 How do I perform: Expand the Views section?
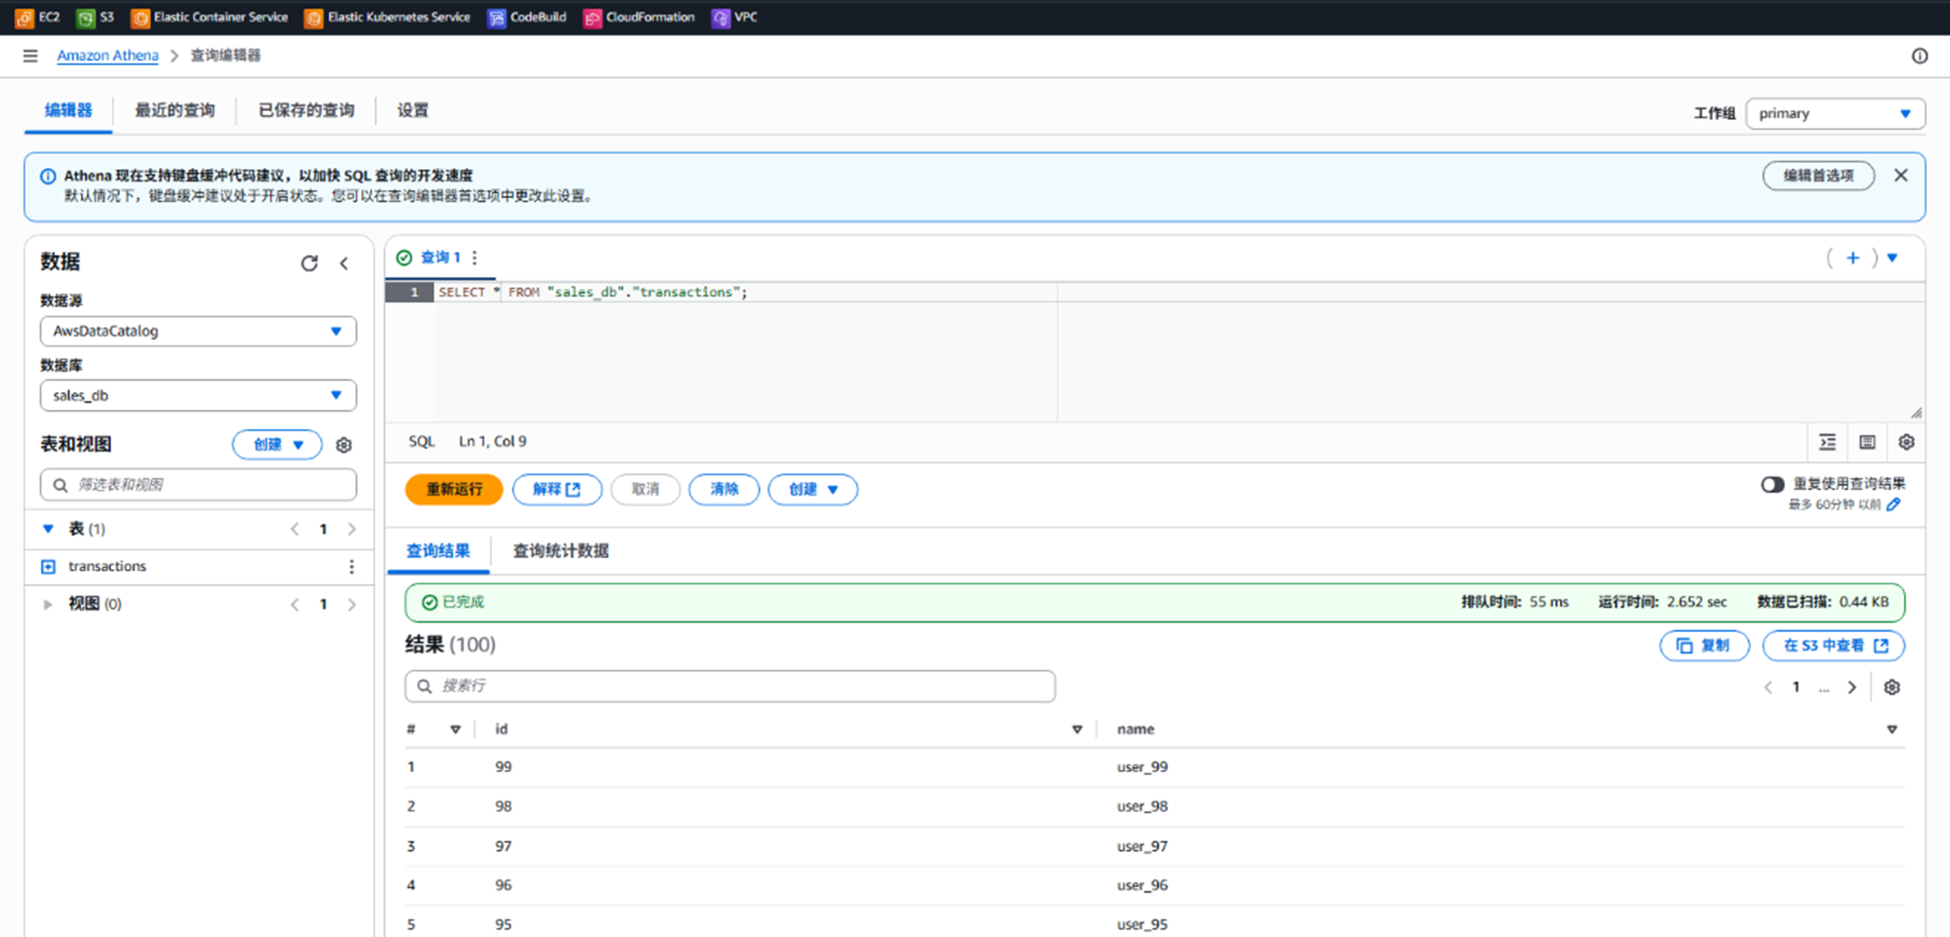48,604
